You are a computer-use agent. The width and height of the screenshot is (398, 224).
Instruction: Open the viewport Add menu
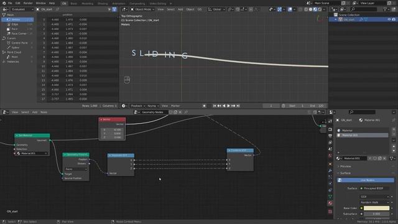(x=180, y=9)
